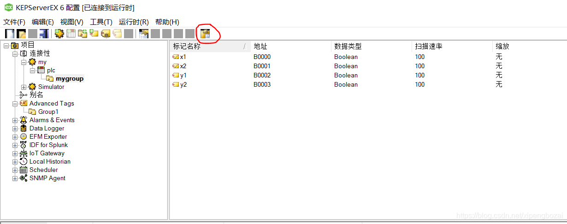Screen dimensions: 567x224
Task: Collapse the plc device branch
Action: point(33,70)
